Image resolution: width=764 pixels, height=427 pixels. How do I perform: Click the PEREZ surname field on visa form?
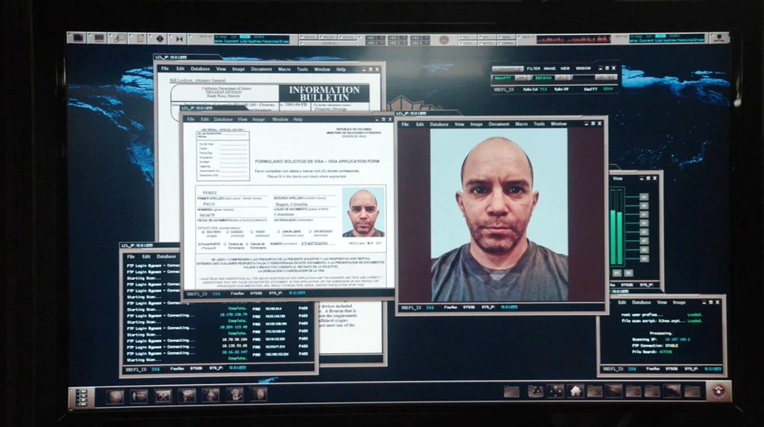click(x=210, y=192)
